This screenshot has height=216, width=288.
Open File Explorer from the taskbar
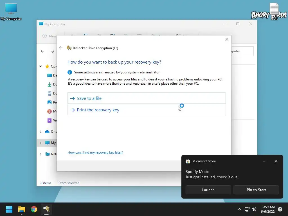point(21,209)
